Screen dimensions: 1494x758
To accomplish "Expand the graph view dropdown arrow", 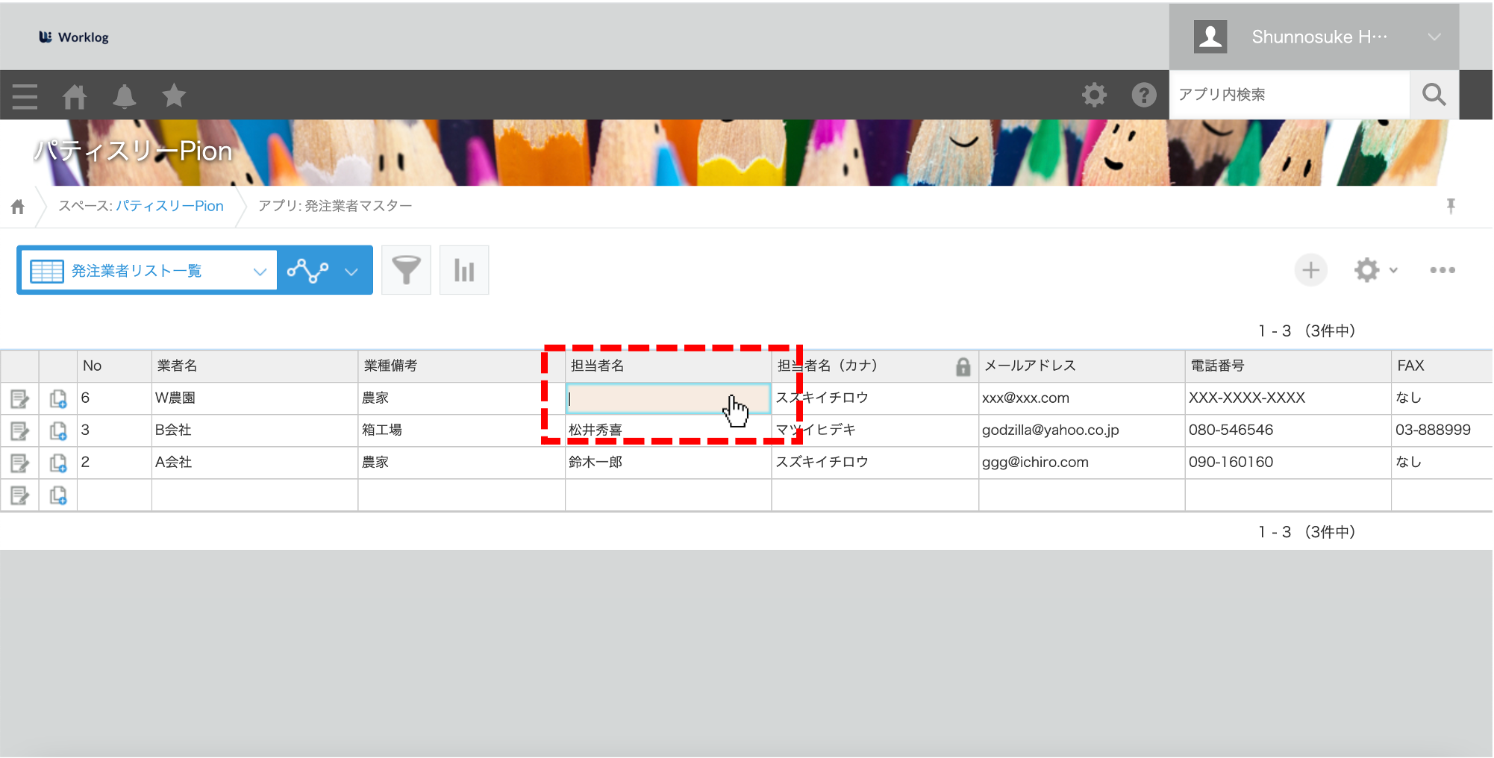I will [x=351, y=271].
